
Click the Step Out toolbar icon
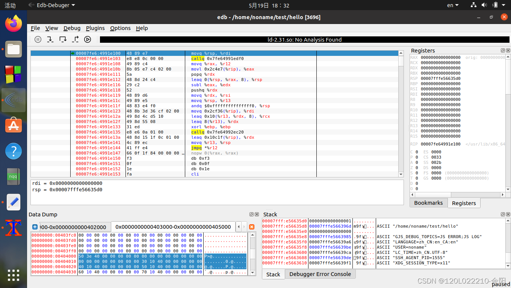(75, 39)
